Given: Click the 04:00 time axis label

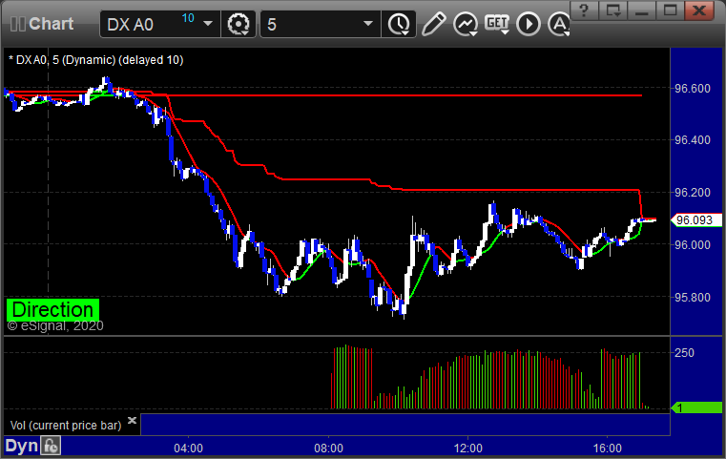Looking at the screenshot, I should click(x=189, y=449).
